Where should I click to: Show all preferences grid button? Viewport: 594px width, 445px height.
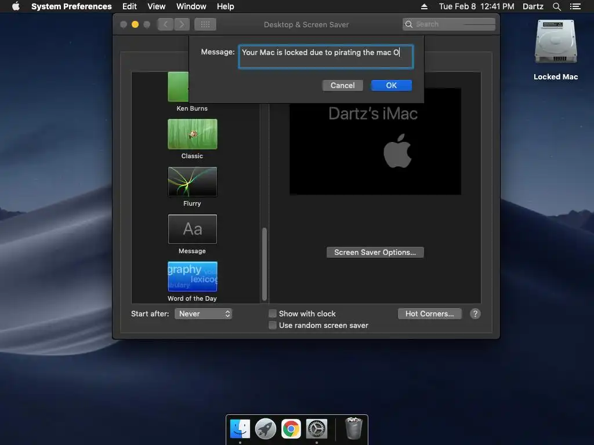point(205,24)
